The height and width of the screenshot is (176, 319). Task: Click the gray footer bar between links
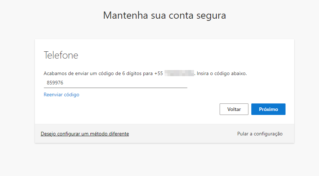click(x=182, y=134)
